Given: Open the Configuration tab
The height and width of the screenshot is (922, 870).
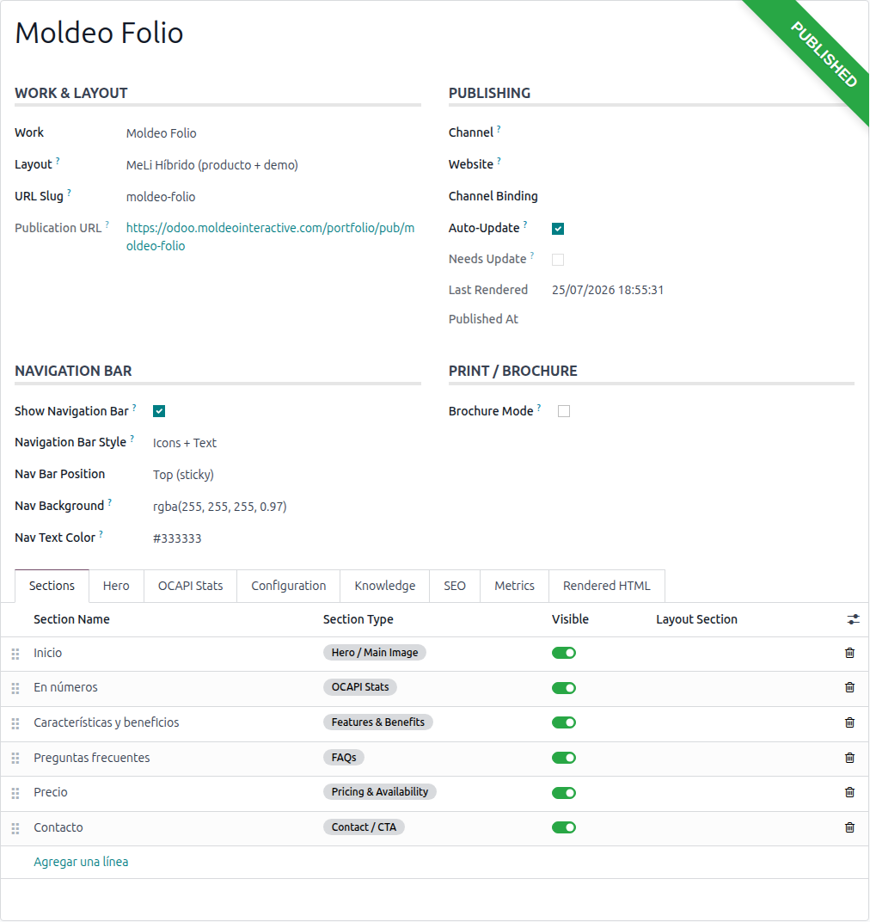Looking at the screenshot, I should tap(289, 587).
